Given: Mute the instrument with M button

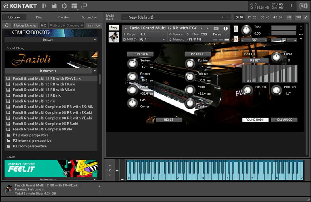Looking at the screenshot, I should pos(236,39).
